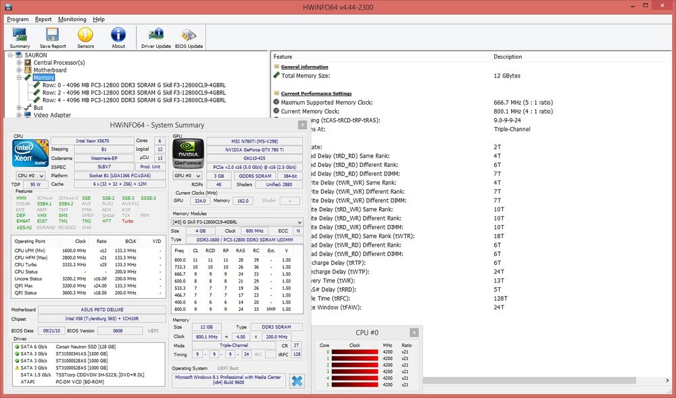Click the right arrow of the horizontal scrollbar
Image resolution: width=676 pixels, height=398 pixels.
point(668,381)
